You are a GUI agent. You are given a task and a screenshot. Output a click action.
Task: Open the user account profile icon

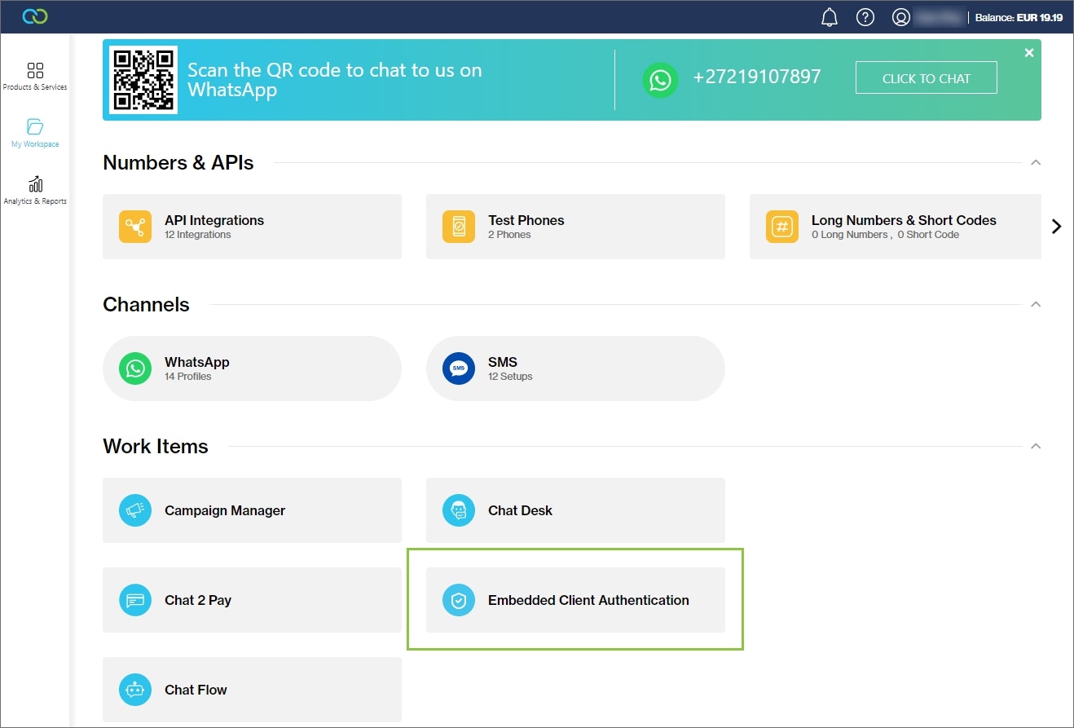[x=900, y=17]
